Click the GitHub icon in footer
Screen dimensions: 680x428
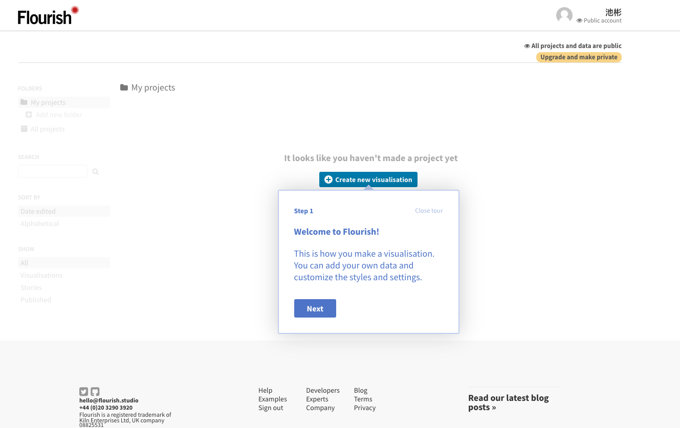tap(95, 392)
